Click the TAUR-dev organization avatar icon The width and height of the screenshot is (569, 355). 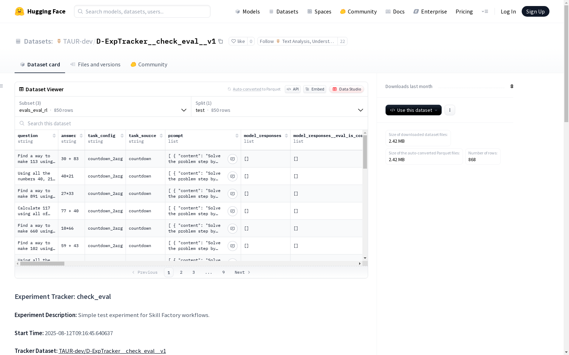pos(59,41)
